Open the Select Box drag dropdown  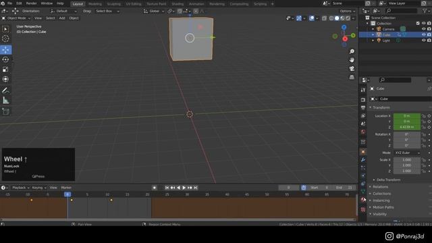107,11
